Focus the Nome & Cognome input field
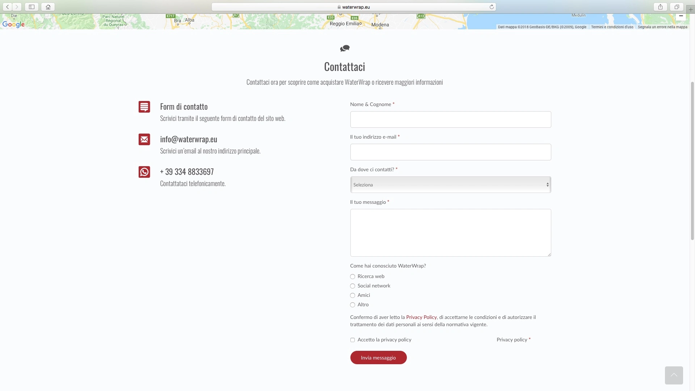This screenshot has width=695, height=391. pyautogui.click(x=450, y=119)
